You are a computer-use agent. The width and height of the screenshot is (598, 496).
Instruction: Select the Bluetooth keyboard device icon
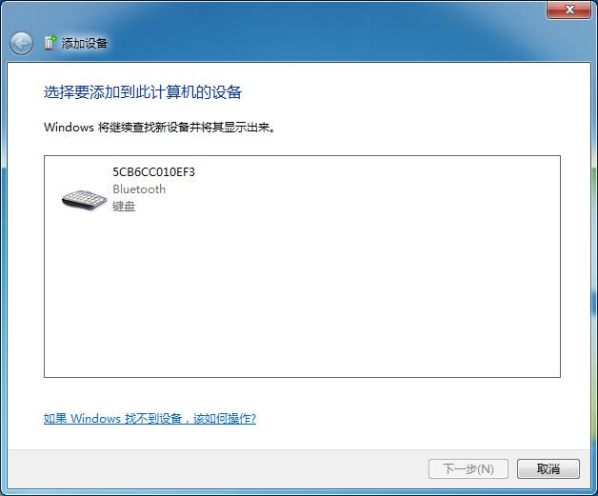tap(85, 200)
